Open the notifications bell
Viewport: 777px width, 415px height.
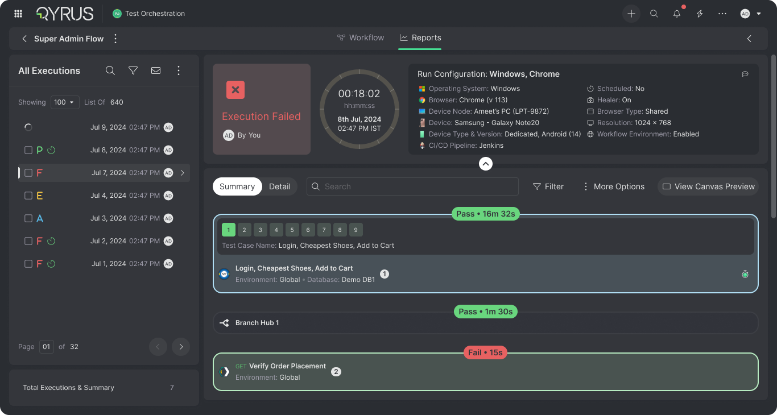click(677, 14)
